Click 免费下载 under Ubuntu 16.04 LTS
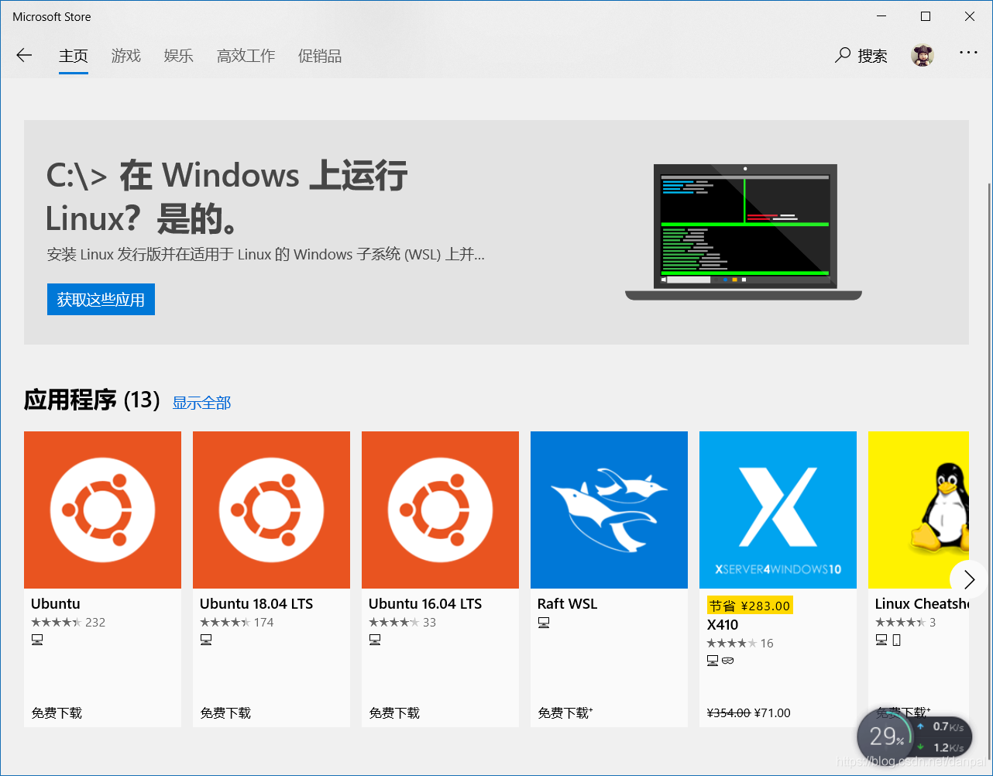 tap(394, 713)
